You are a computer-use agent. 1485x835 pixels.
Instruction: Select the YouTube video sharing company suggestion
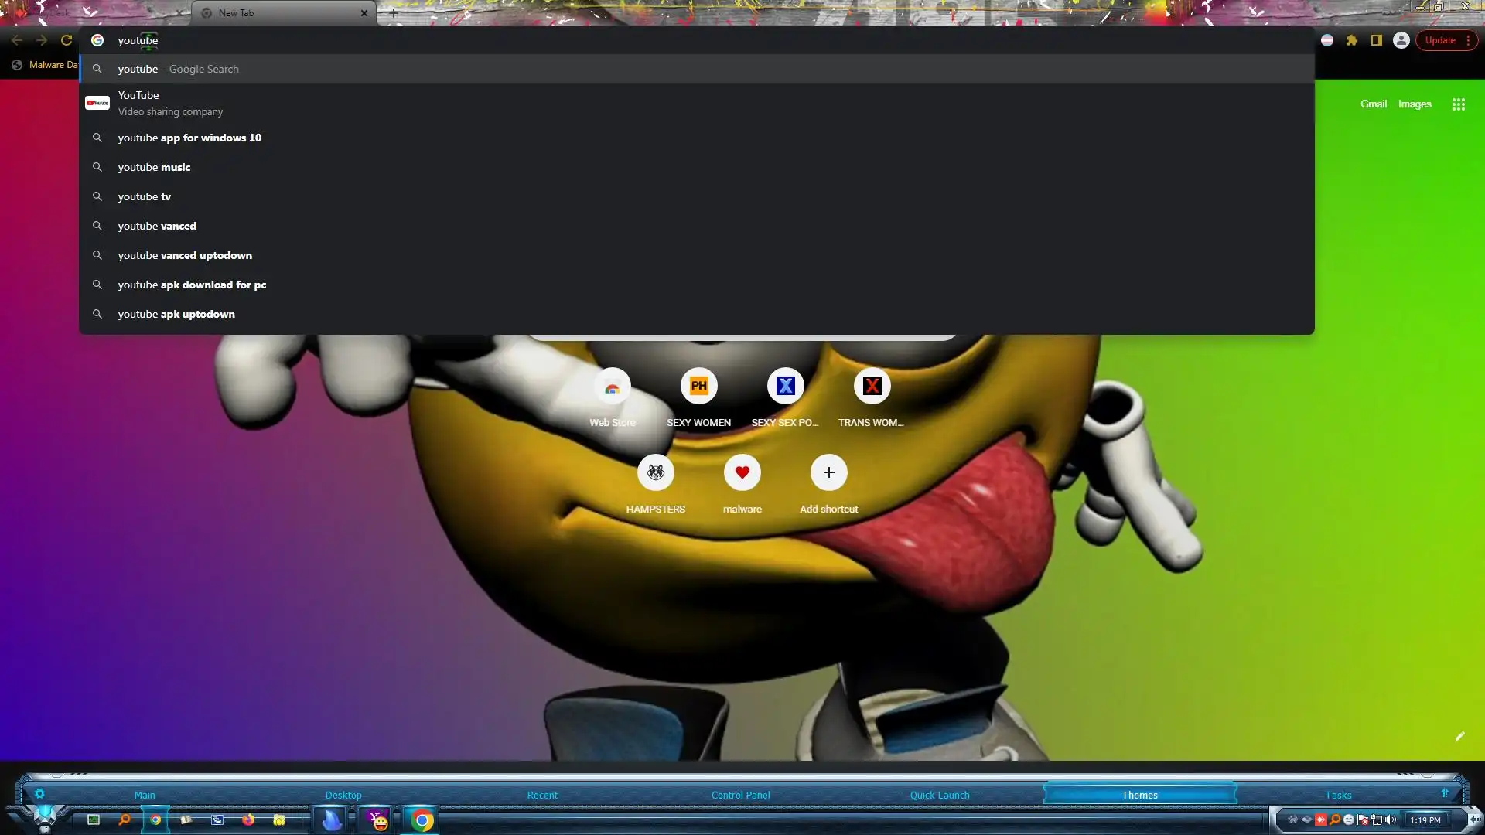pyautogui.click(x=170, y=103)
